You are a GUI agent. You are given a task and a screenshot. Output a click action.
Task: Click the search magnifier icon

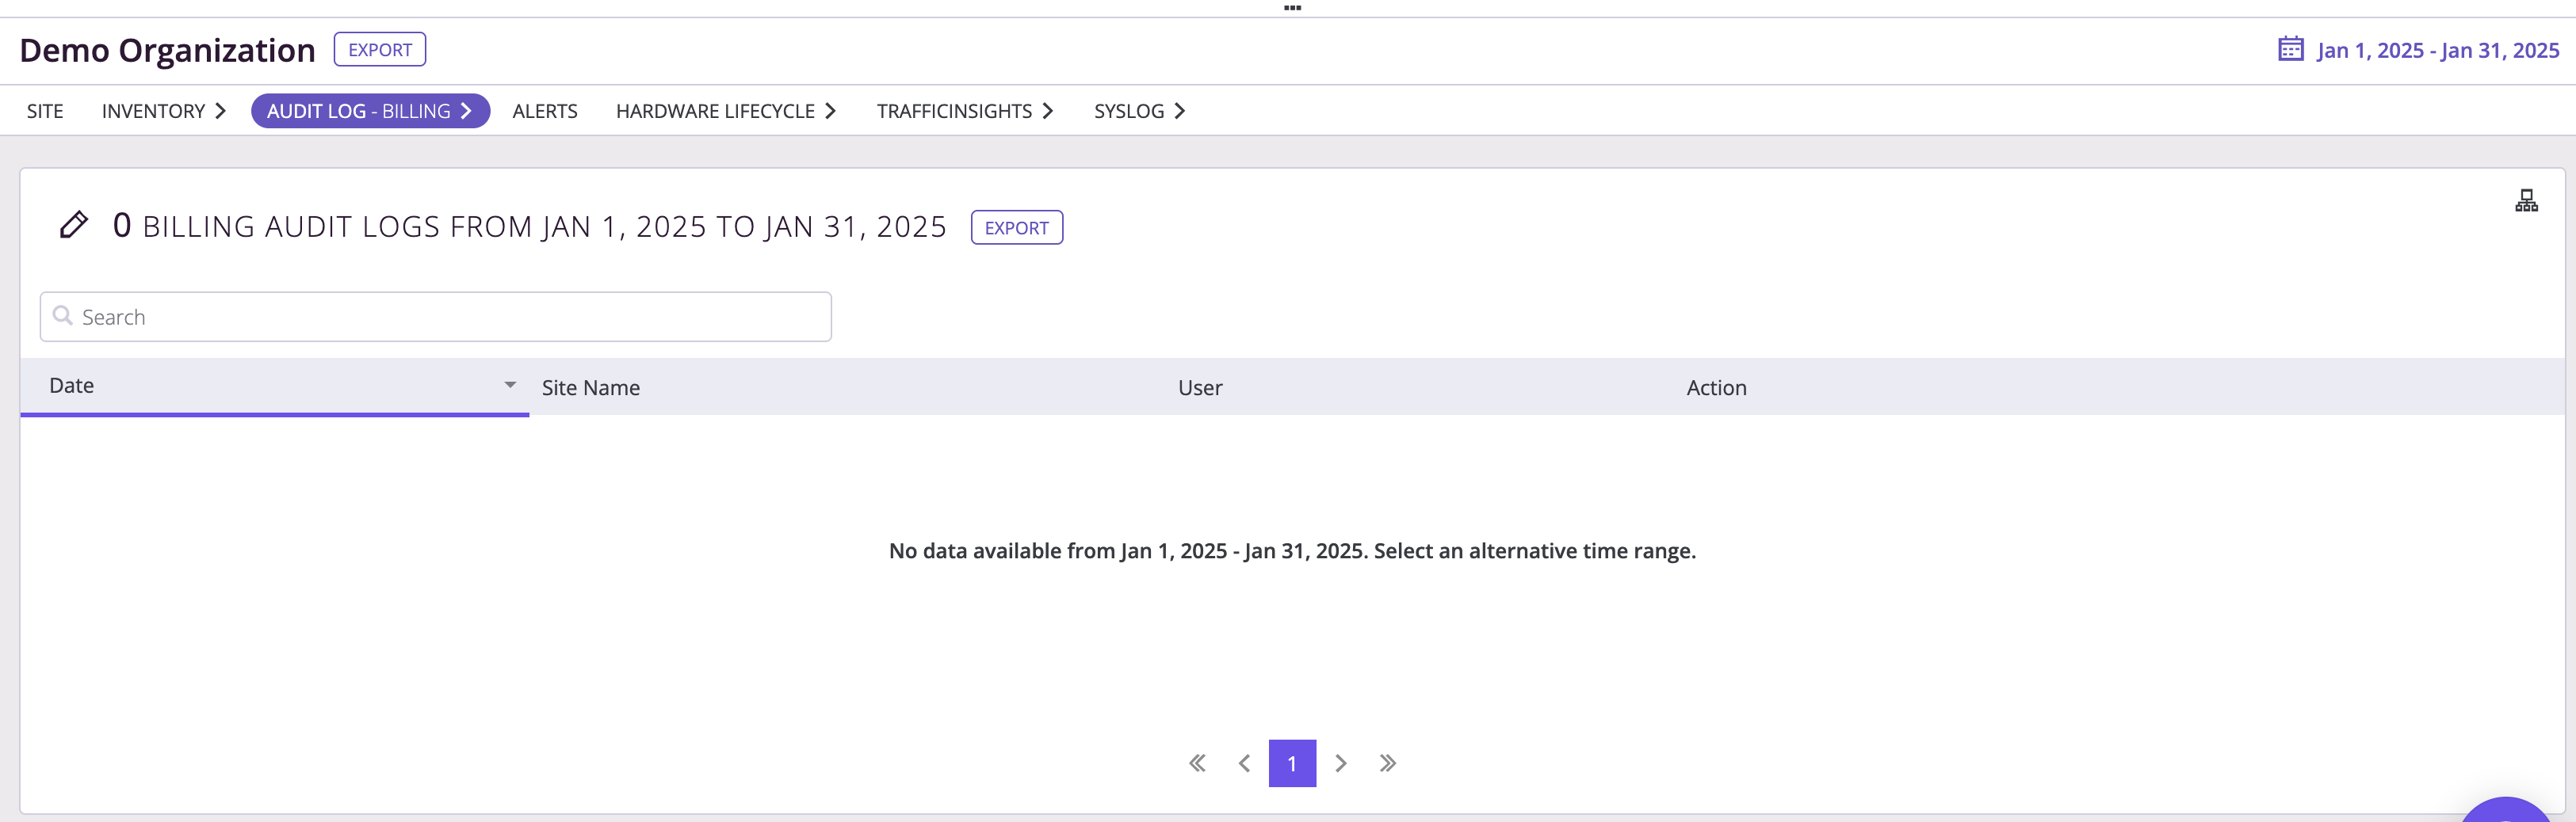[x=62, y=316]
